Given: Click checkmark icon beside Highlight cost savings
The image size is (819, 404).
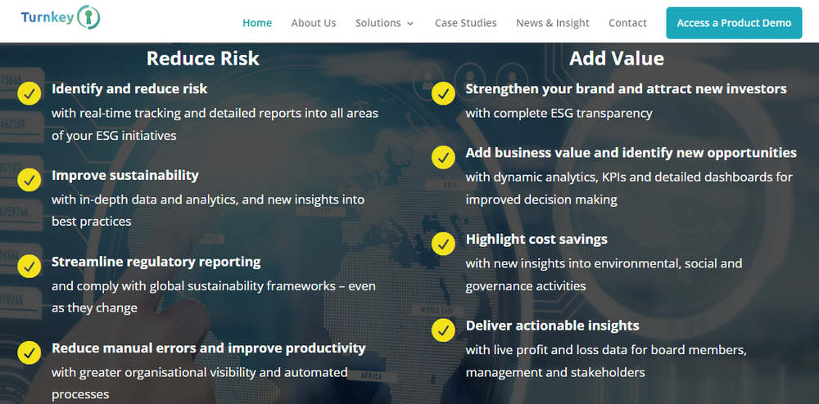Looking at the screenshot, I should [x=443, y=244].
